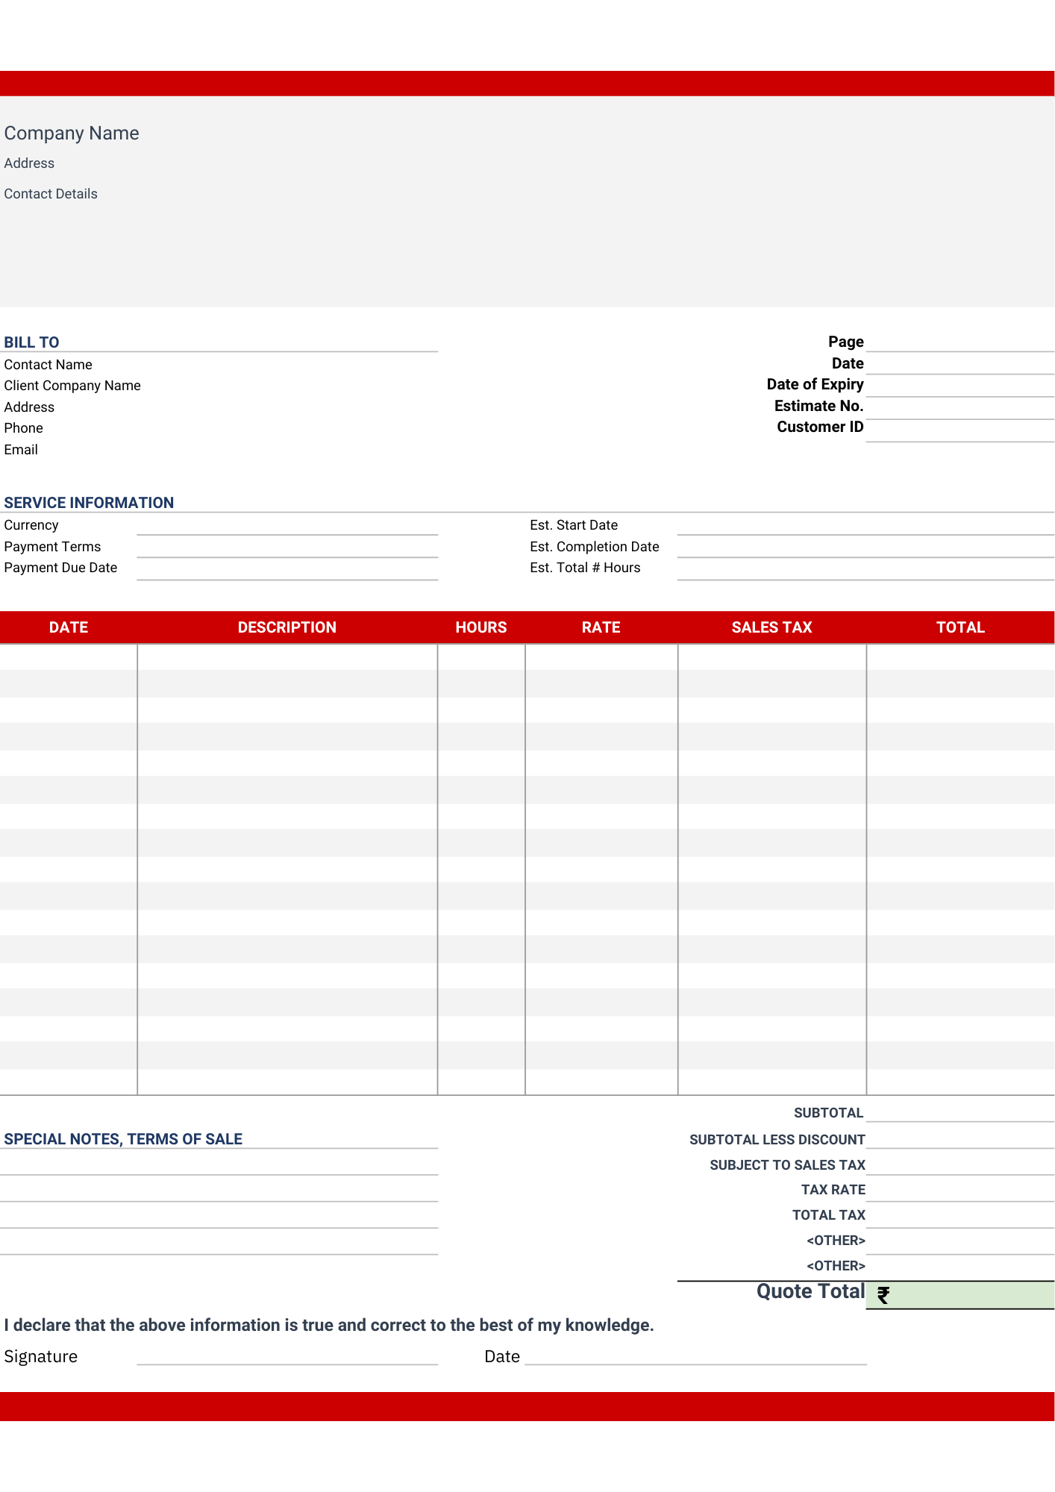Click the green Quote Total cell
Image resolution: width=1055 pixels, height=1492 pixels.
pos(970,1295)
